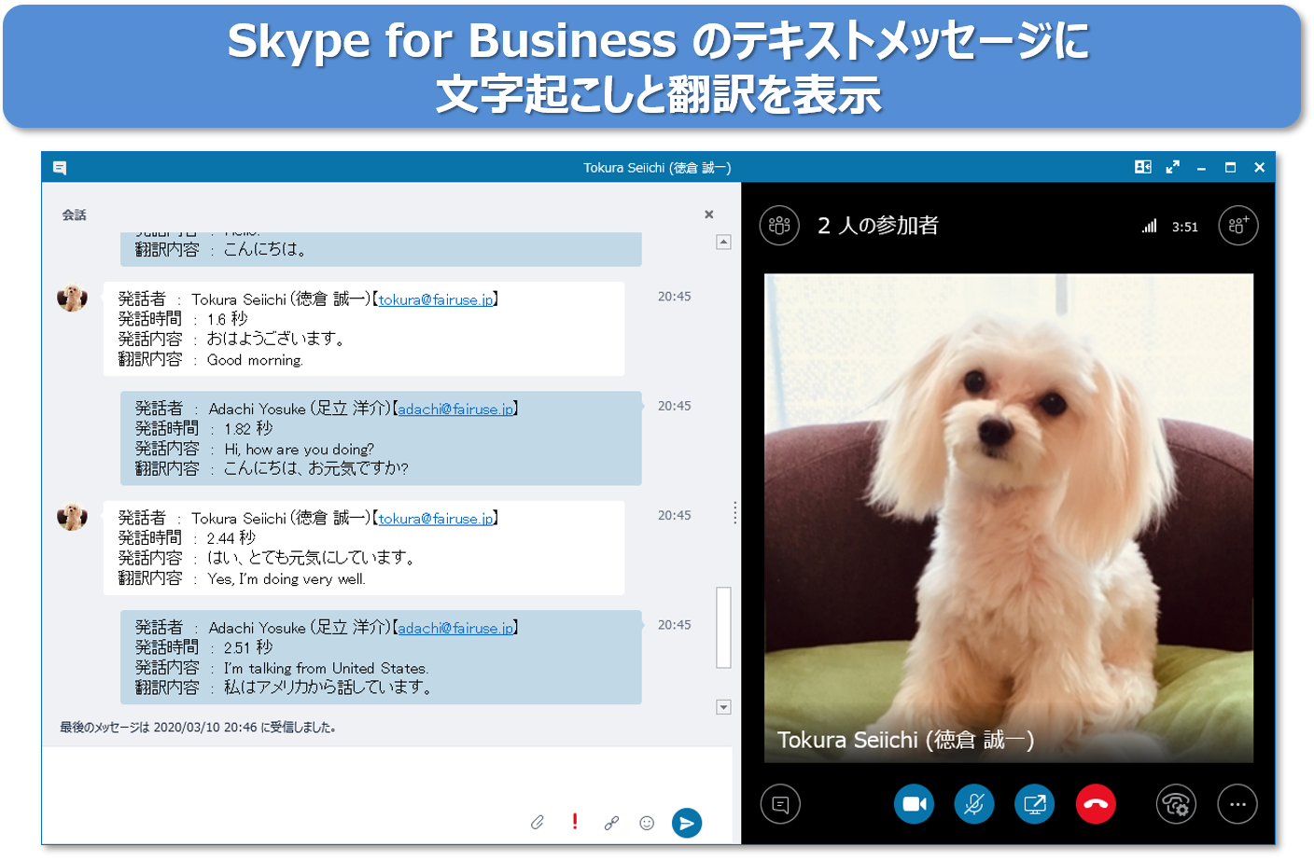Toggle the microphone mute button
Screen dimensions: 1314x861
tap(974, 804)
